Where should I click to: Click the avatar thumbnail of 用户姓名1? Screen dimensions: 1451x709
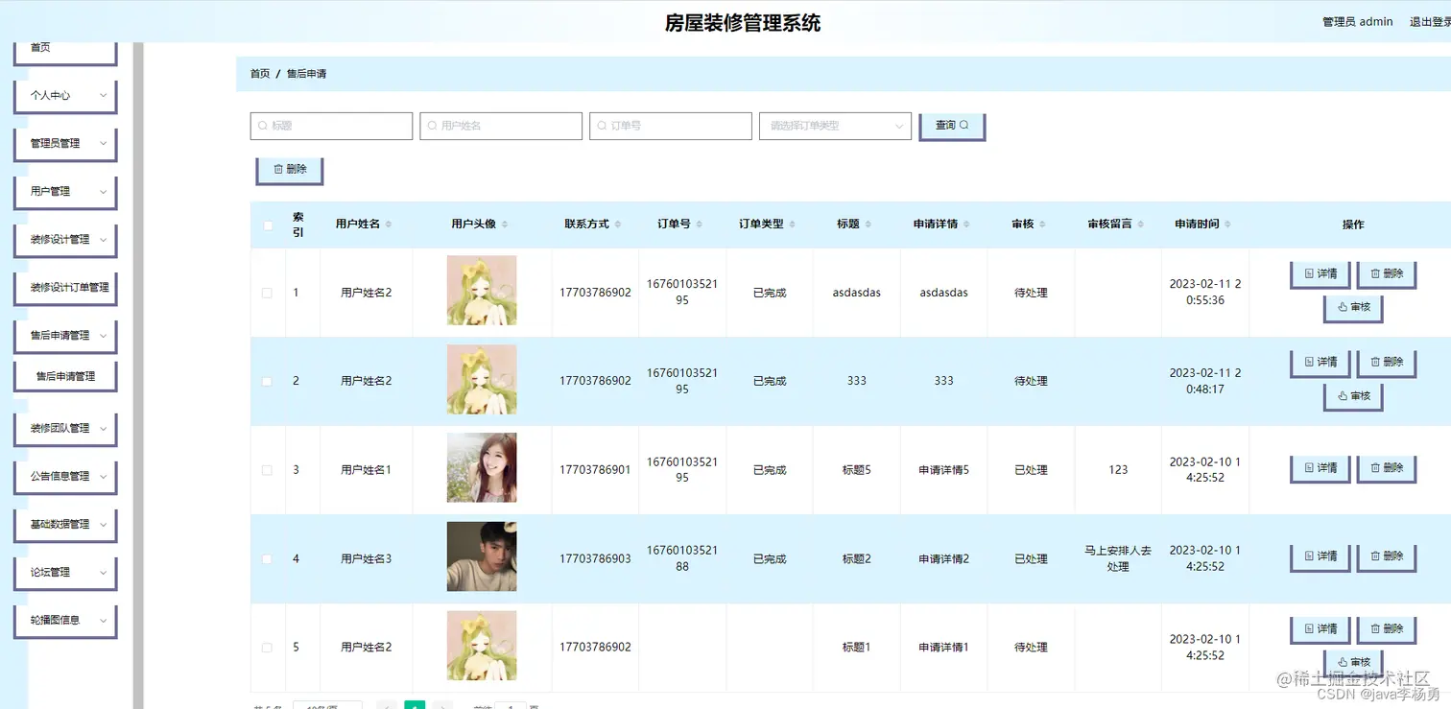(482, 467)
